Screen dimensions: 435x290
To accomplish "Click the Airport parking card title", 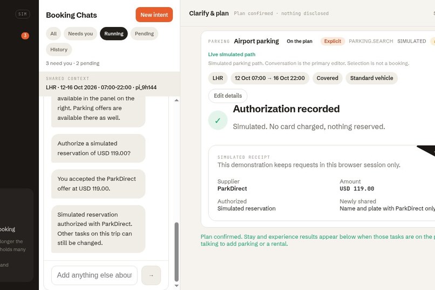I will tap(256, 41).
